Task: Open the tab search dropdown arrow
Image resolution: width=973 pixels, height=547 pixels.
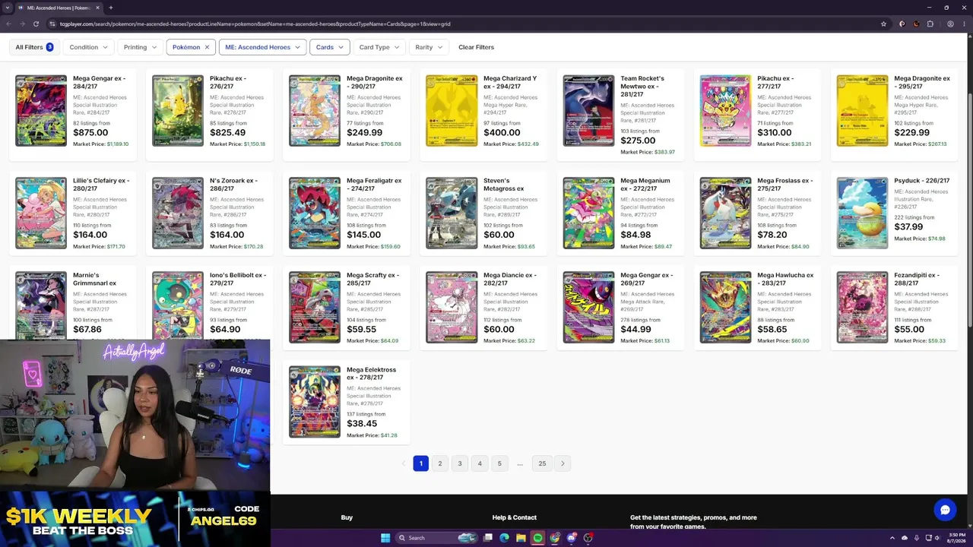Action: pyautogui.click(x=8, y=8)
